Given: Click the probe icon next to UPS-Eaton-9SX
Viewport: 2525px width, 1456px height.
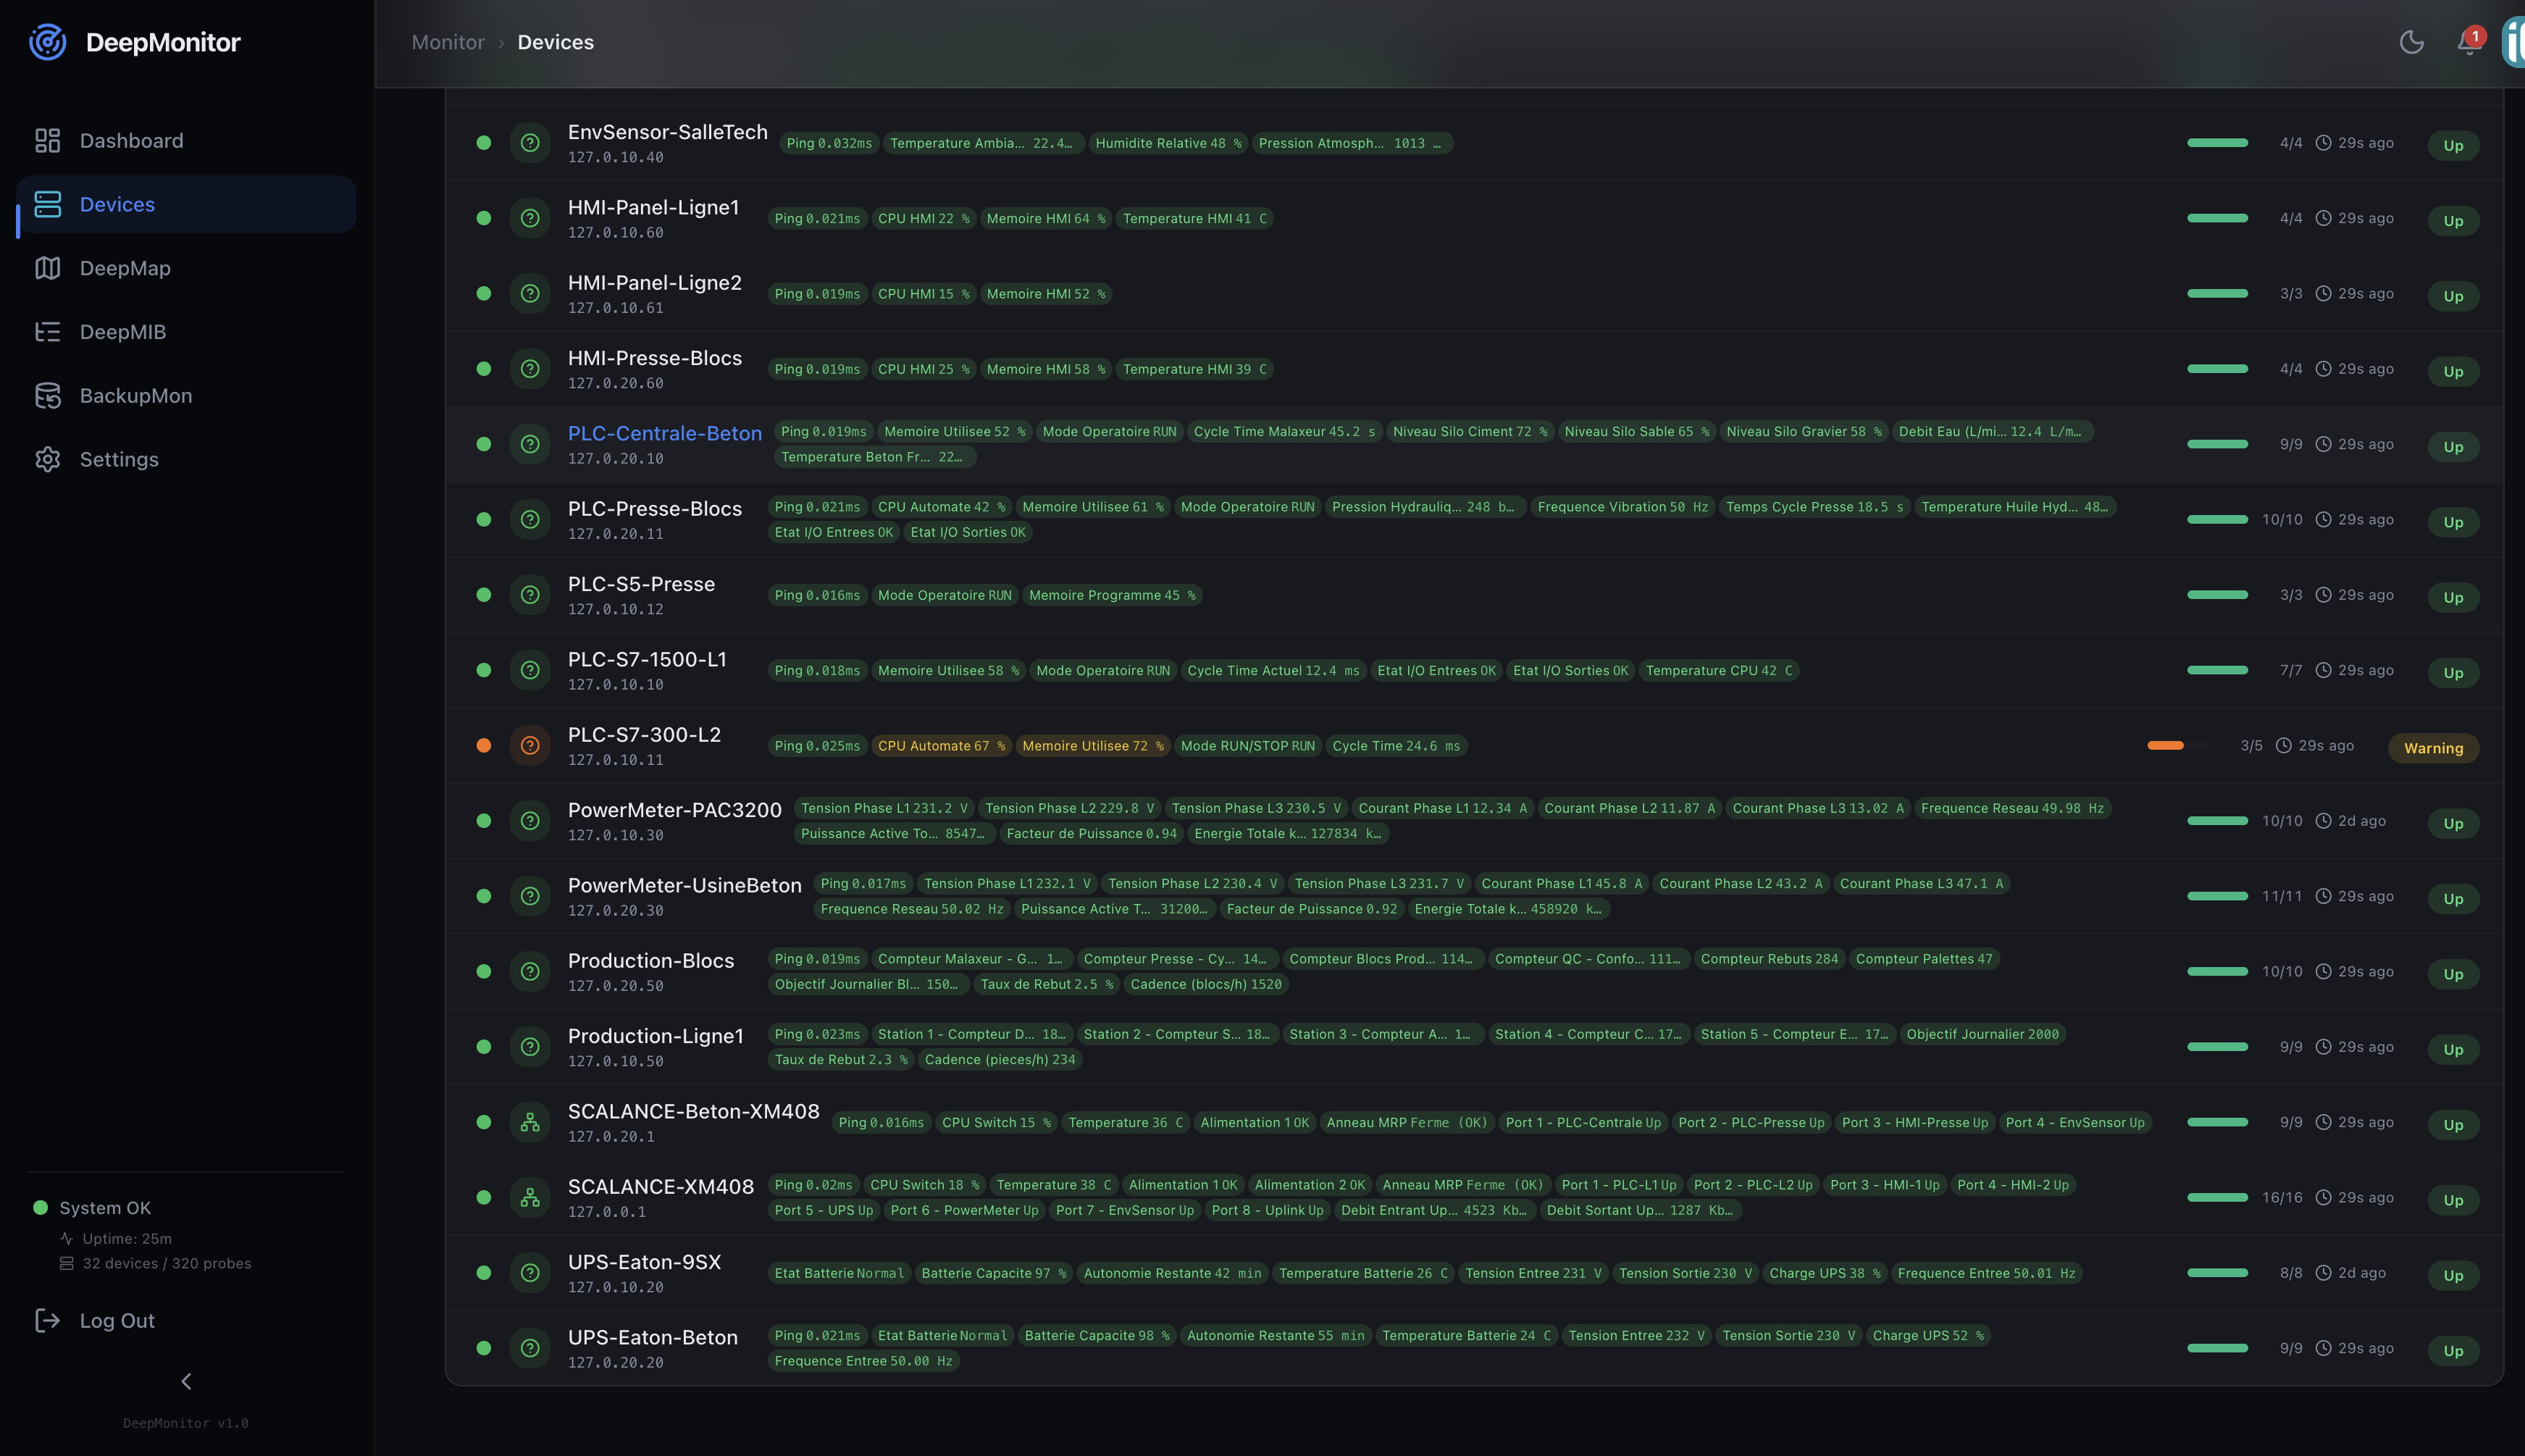Looking at the screenshot, I should pos(529,1273).
